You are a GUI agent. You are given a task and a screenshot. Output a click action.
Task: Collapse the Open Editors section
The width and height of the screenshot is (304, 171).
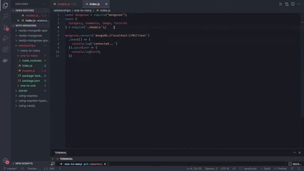30,10
